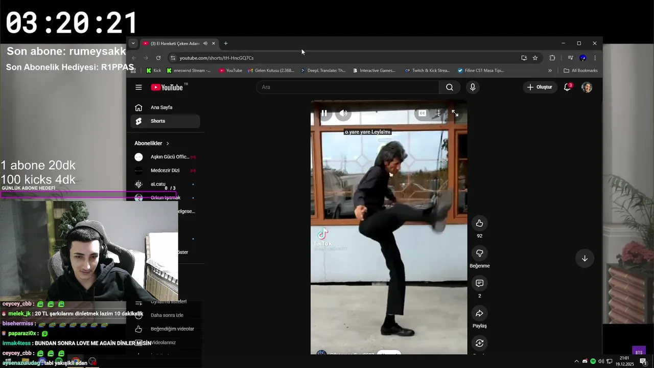Select Ana Sayfa in sidebar
Viewport: 654px width, 368px height.
pyautogui.click(x=165, y=107)
